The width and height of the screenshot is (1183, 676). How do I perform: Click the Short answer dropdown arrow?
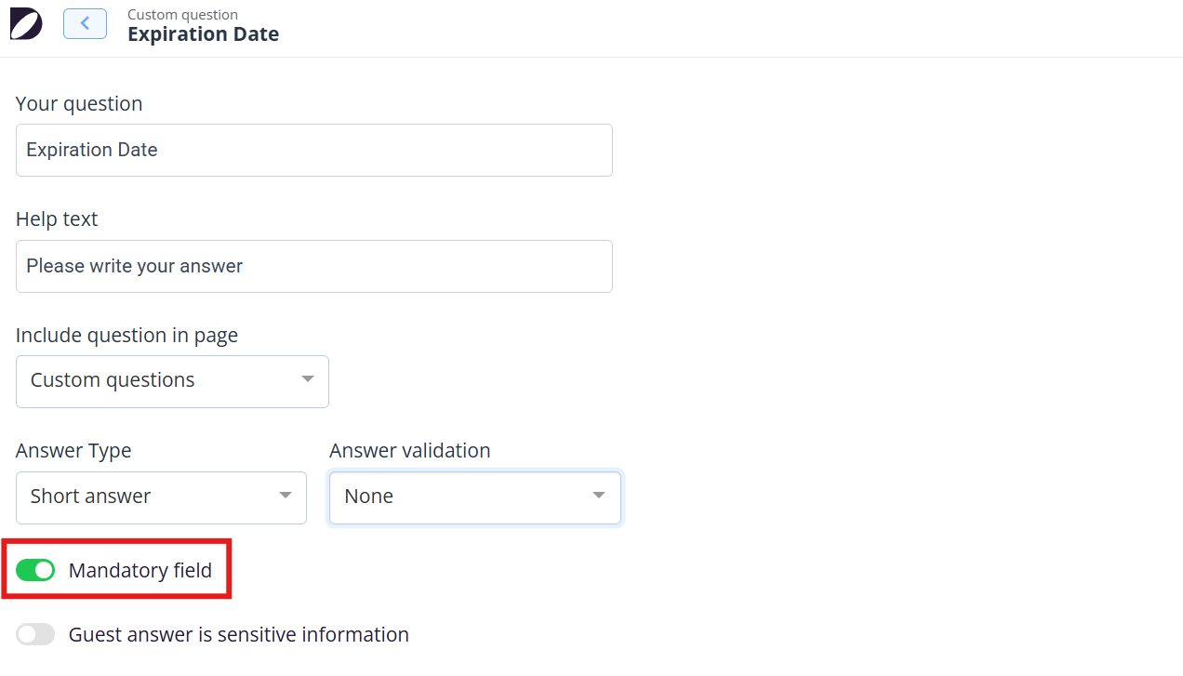pos(286,496)
